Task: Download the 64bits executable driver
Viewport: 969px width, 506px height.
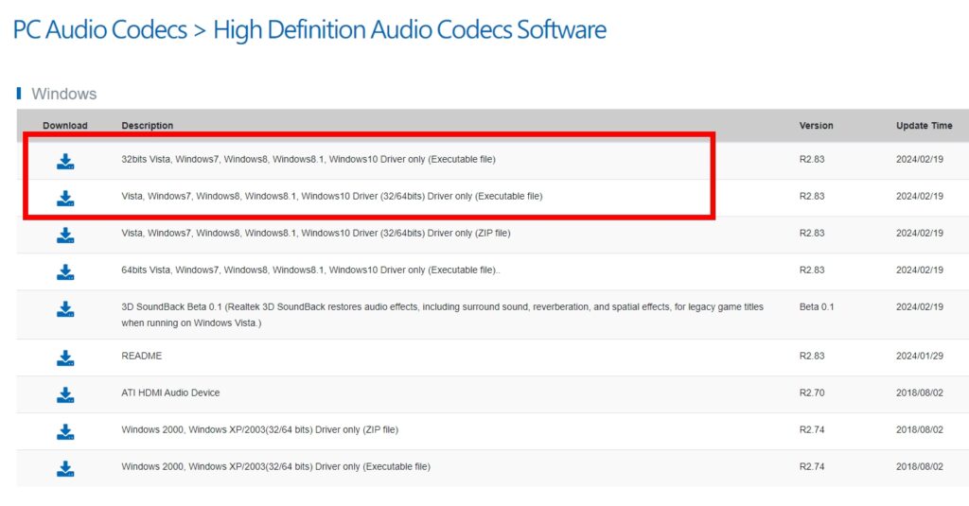Action: 65,272
